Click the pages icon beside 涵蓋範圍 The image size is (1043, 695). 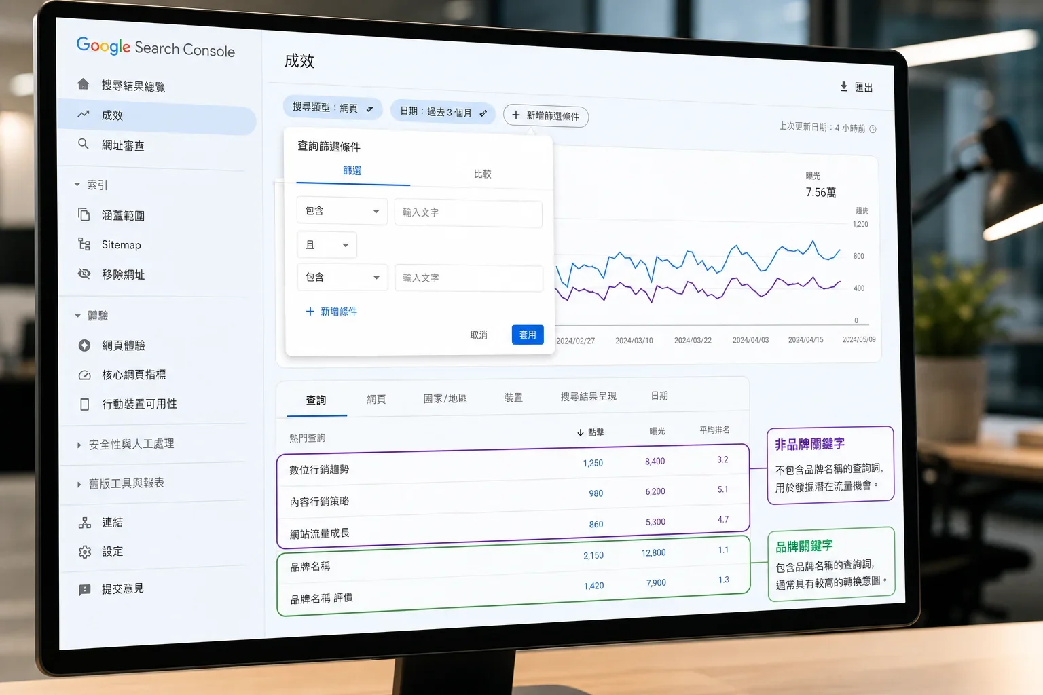(x=84, y=214)
